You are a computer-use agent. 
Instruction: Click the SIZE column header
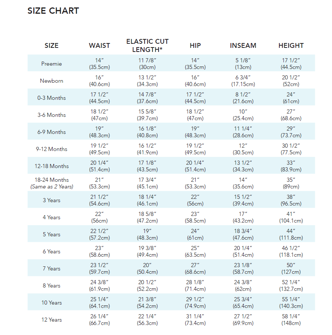pos(52,46)
